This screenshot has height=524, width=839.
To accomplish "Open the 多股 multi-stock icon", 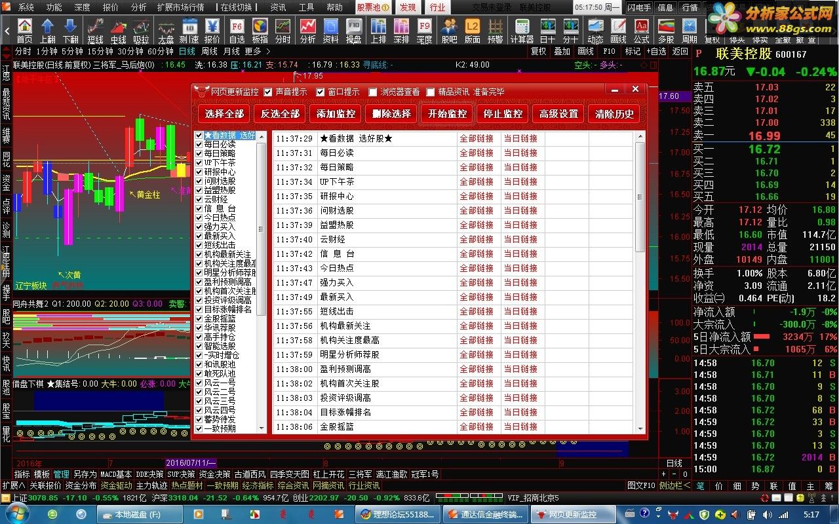I will pyautogui.click(x=666, y=30).
